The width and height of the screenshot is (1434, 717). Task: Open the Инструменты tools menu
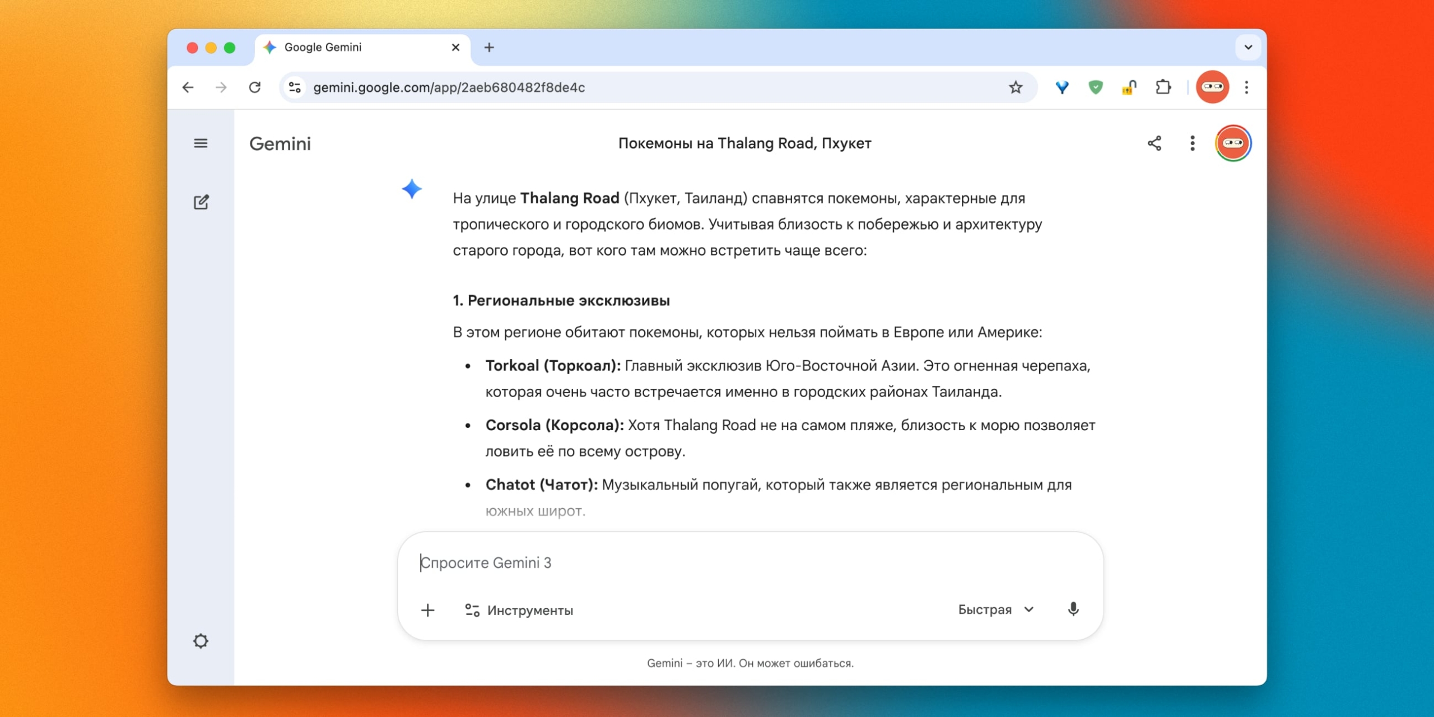519,610
